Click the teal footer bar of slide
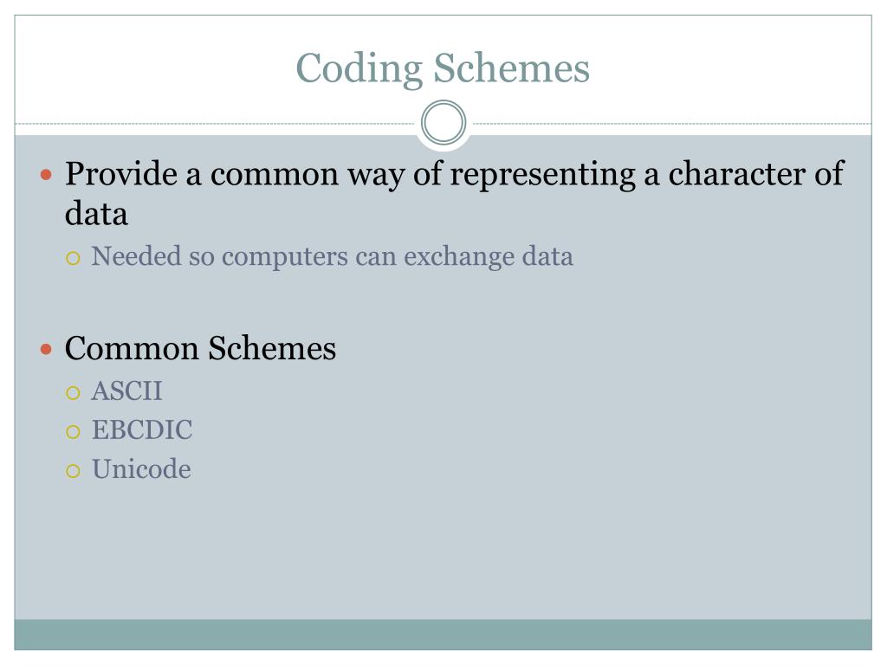 [443, 635]
